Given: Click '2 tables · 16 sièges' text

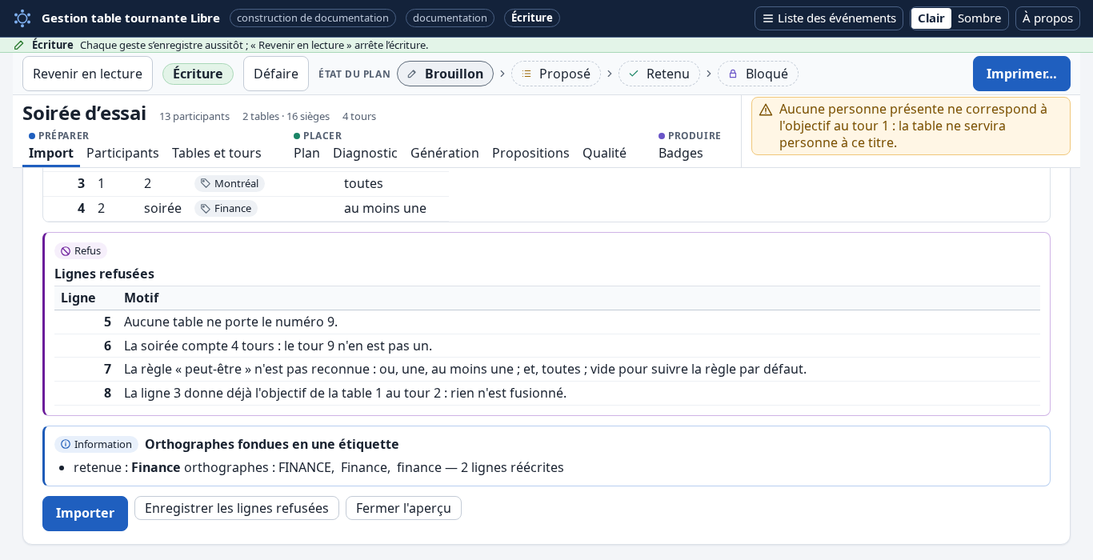Looking at the screenshot, I should tap(286, 116).
